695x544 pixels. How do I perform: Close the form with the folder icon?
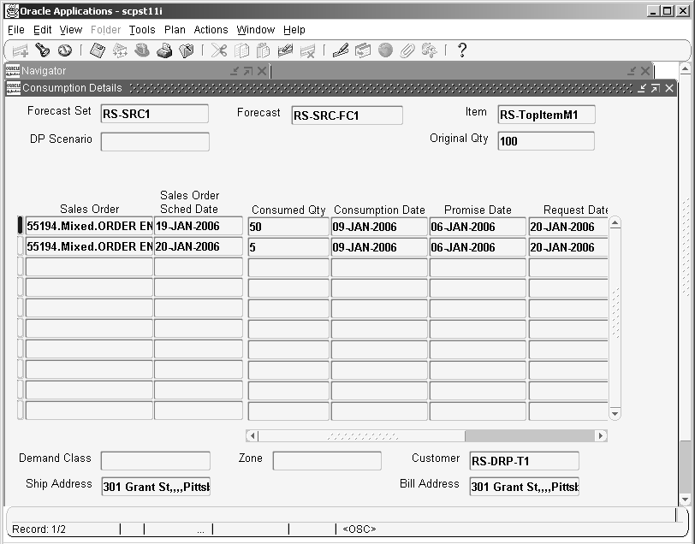point(187,50)
